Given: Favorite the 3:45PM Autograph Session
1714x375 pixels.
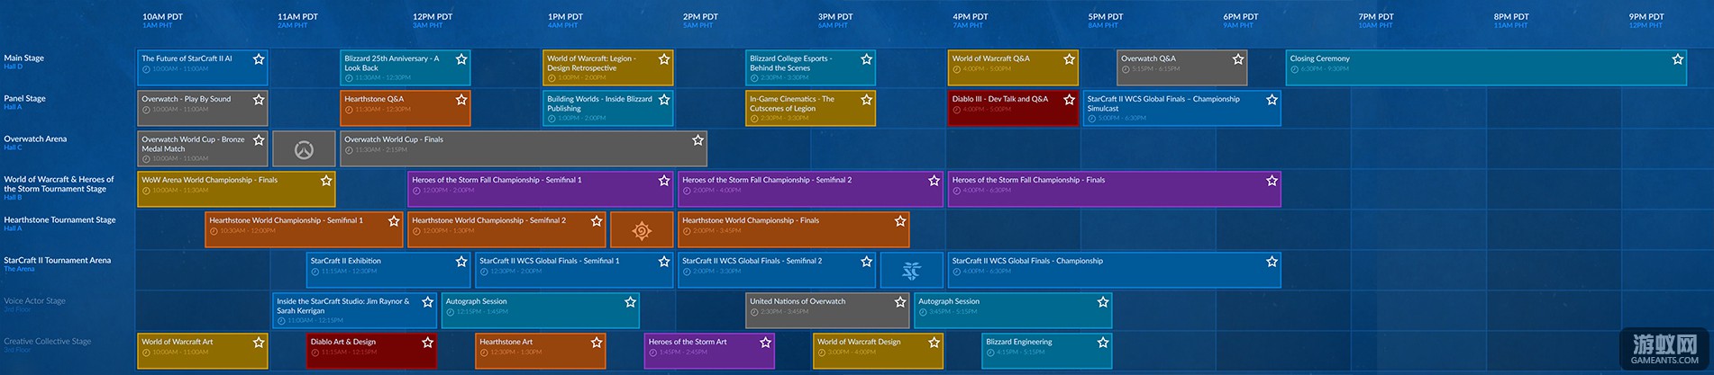Looking at the screenshot, I should [x=1103, y=302].
